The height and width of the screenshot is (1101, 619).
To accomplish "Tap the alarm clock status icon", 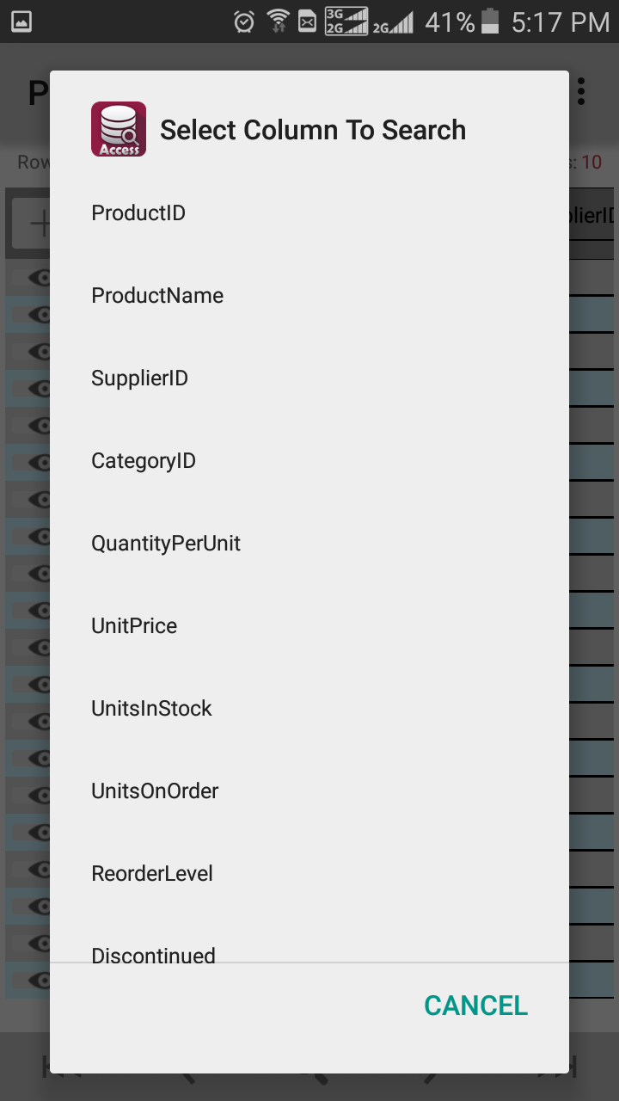I will [x=244, y=22].
